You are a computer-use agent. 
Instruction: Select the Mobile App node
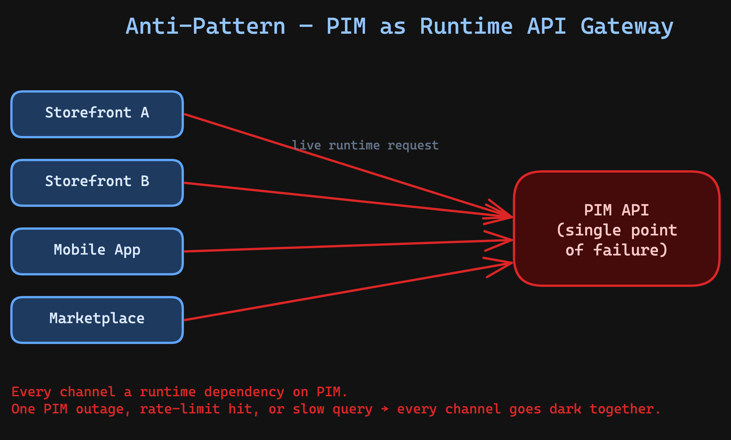click(97, 251)
